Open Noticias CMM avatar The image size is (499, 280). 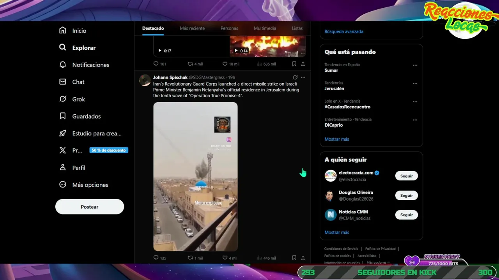click(331, 215)
